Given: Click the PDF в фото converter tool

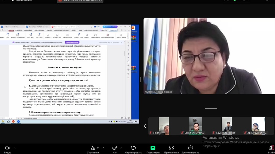Looking at the screenshot, I should [x=39, y=36].
